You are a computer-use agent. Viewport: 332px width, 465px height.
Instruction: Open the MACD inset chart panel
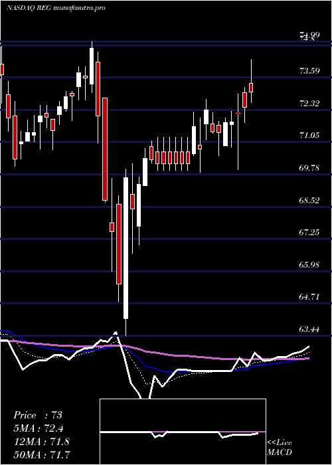(183, 432)
